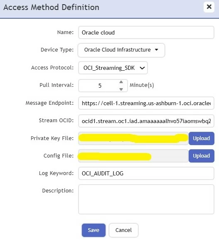Click the Config File path field
219x244 pixels.
pos(133,156)
